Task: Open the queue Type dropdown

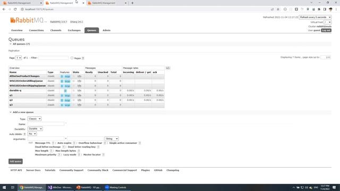Action: 34,119
